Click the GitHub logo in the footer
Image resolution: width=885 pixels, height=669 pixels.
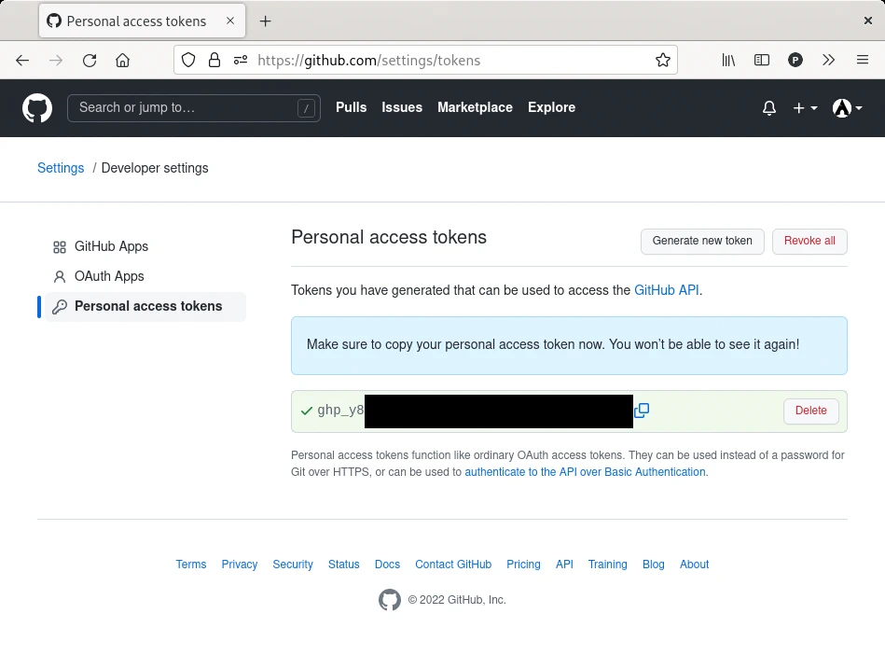(389, 600)
